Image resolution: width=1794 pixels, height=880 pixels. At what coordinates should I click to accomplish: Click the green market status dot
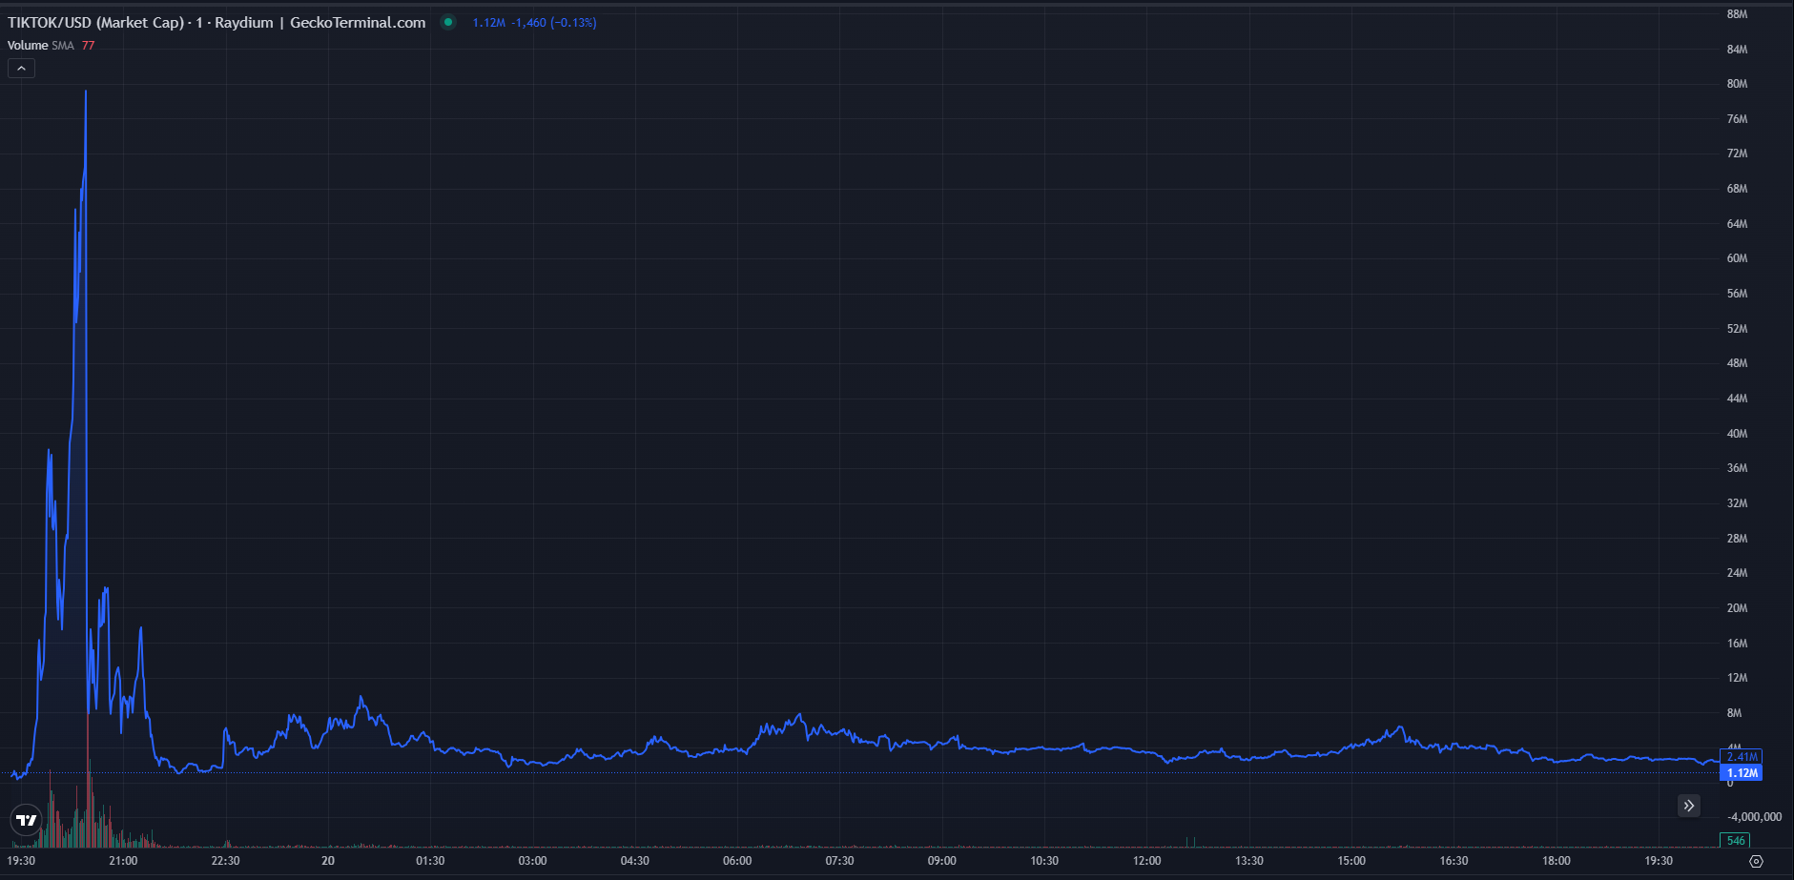point(447,22)
